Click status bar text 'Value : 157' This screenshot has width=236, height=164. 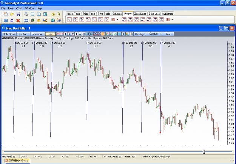(130, 156)
